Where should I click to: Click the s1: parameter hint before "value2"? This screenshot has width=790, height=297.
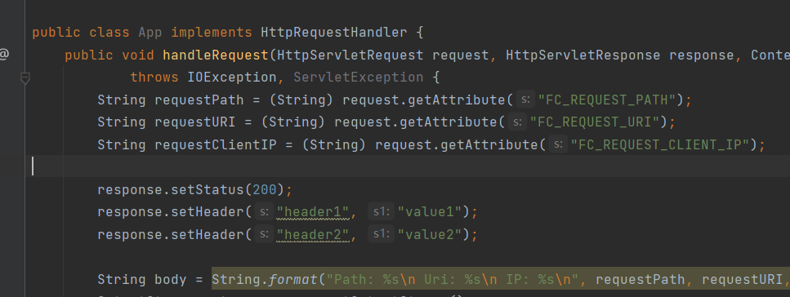(x=381, y=234)
